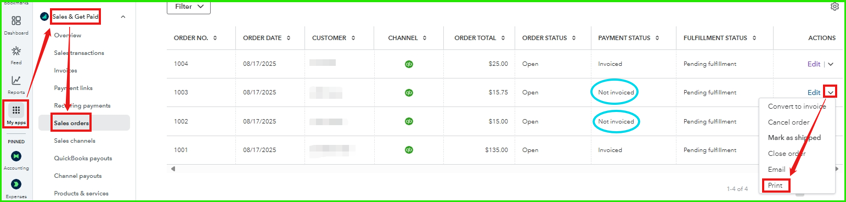Collapse the Sales & Get Paid section
846x202 pixels.
coord(123,17)
